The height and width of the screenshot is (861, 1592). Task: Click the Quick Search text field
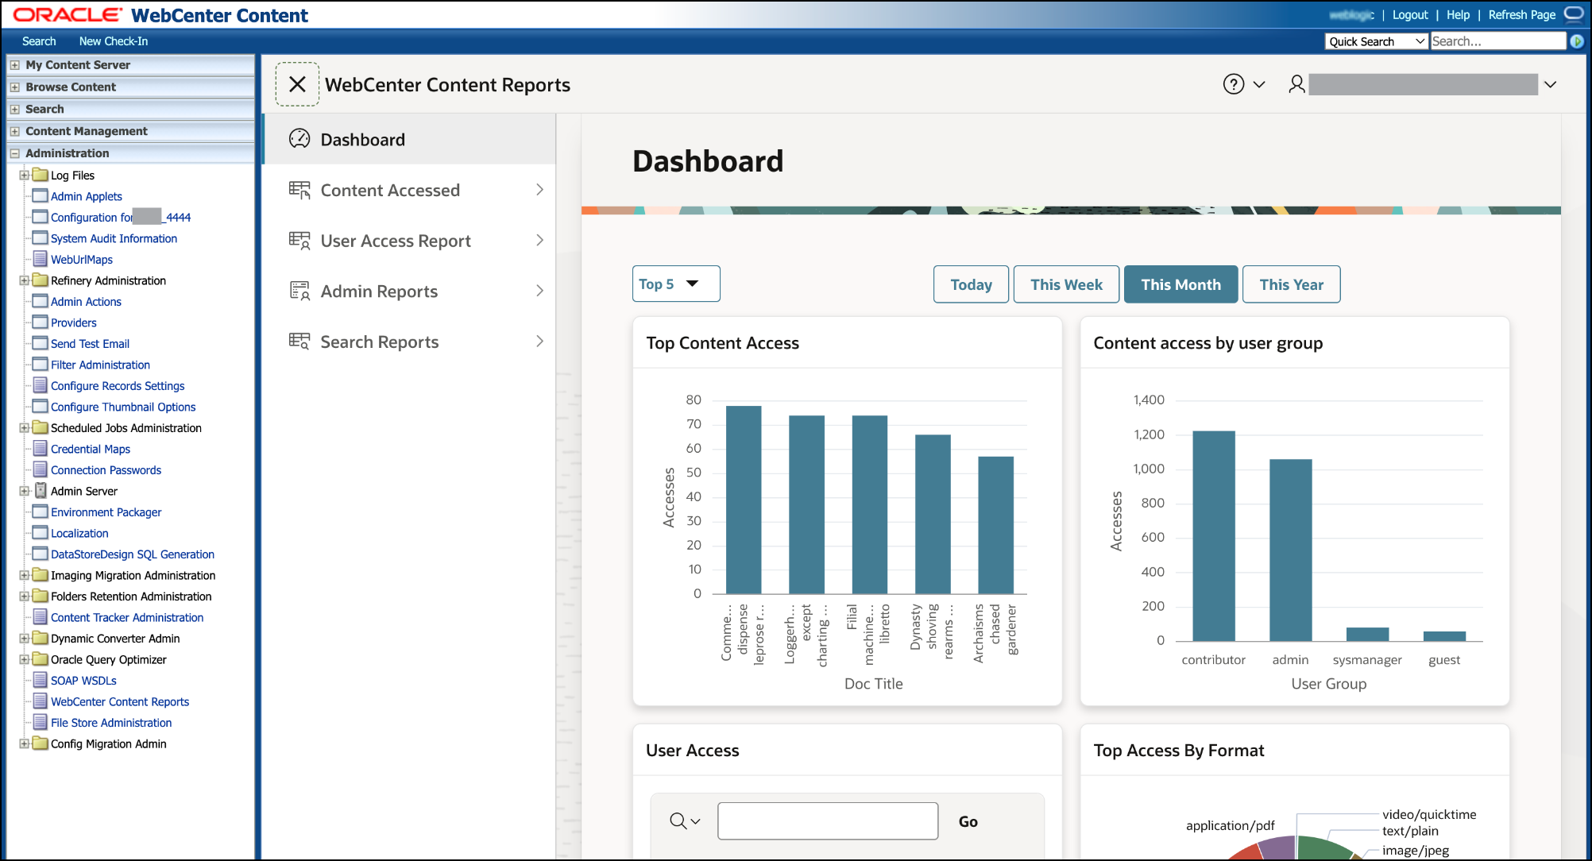tap(1497, 41)
